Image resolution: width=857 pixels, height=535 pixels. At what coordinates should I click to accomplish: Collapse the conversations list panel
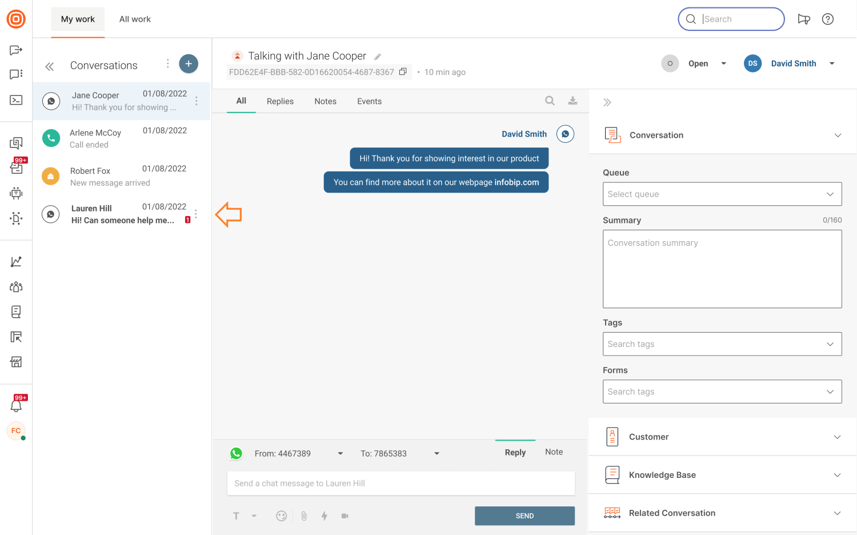50,66
